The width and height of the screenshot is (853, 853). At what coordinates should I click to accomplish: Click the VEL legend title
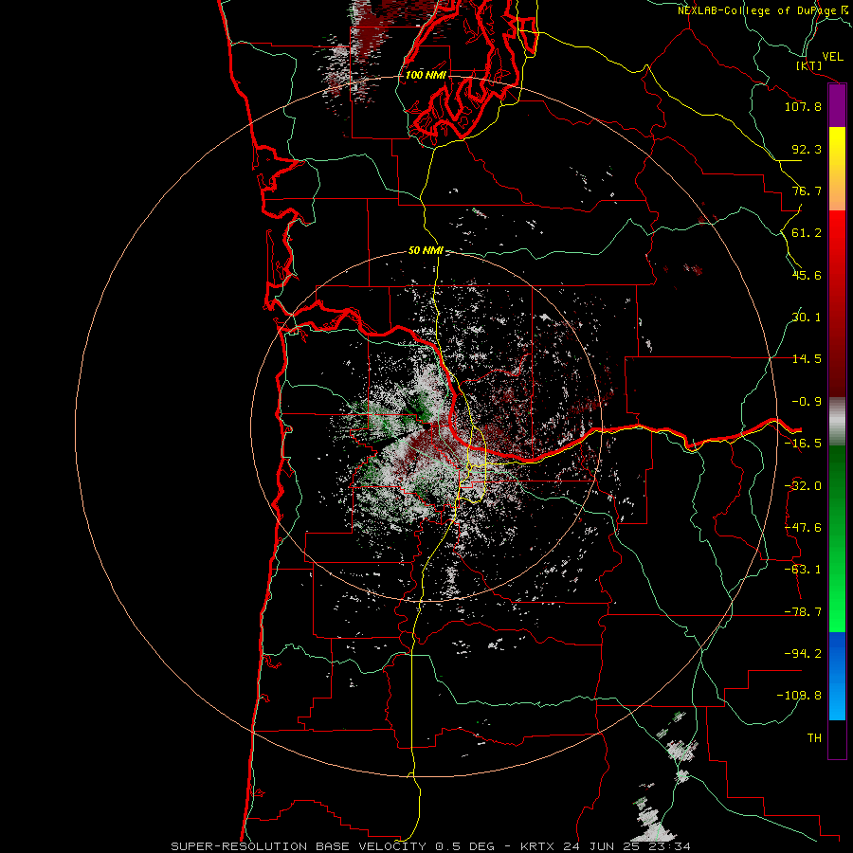(x=832, y=57)
